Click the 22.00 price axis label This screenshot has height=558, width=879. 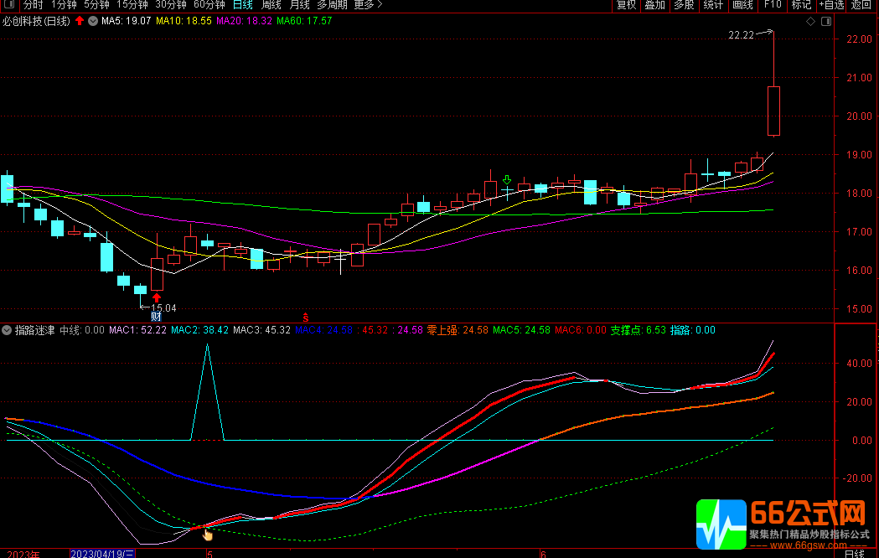[860, 39]
